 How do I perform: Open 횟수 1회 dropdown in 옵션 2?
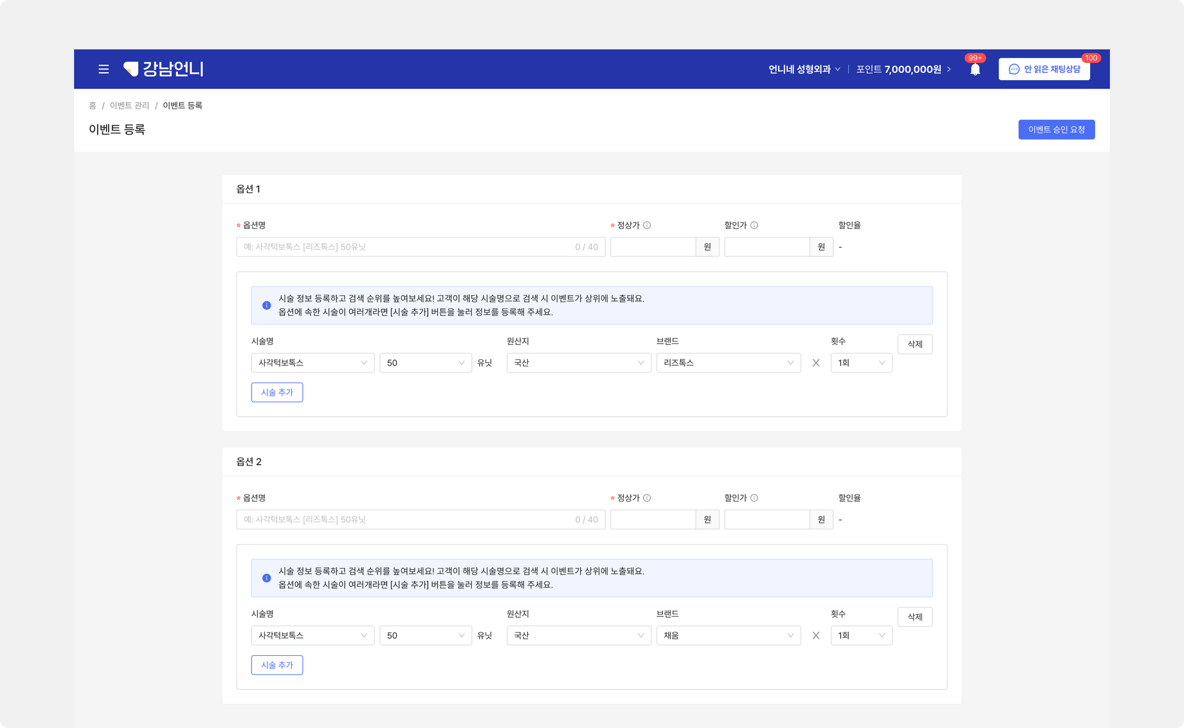[861, 636]
